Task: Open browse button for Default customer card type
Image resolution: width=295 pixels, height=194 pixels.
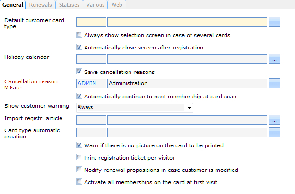Action: point(275,22)
